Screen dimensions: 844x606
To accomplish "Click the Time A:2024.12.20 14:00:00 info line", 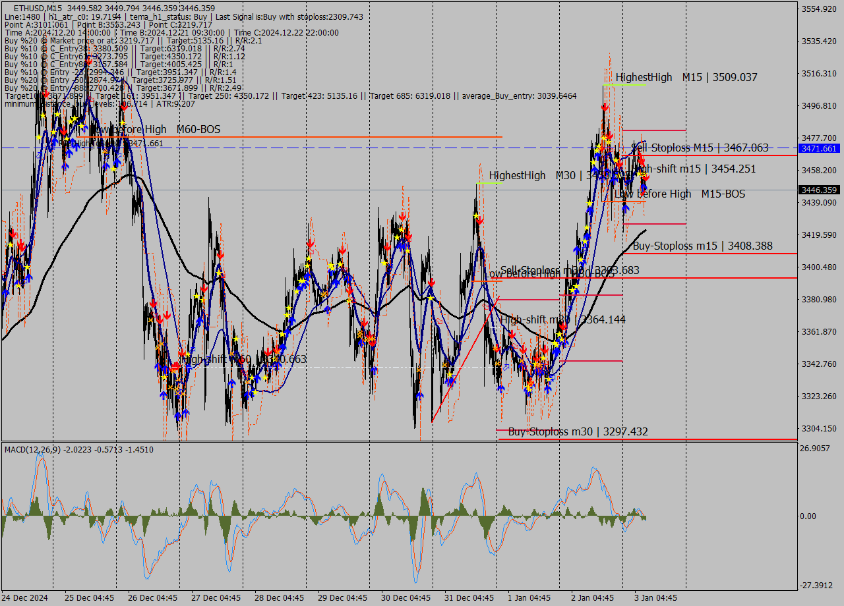I will (171, 32).
